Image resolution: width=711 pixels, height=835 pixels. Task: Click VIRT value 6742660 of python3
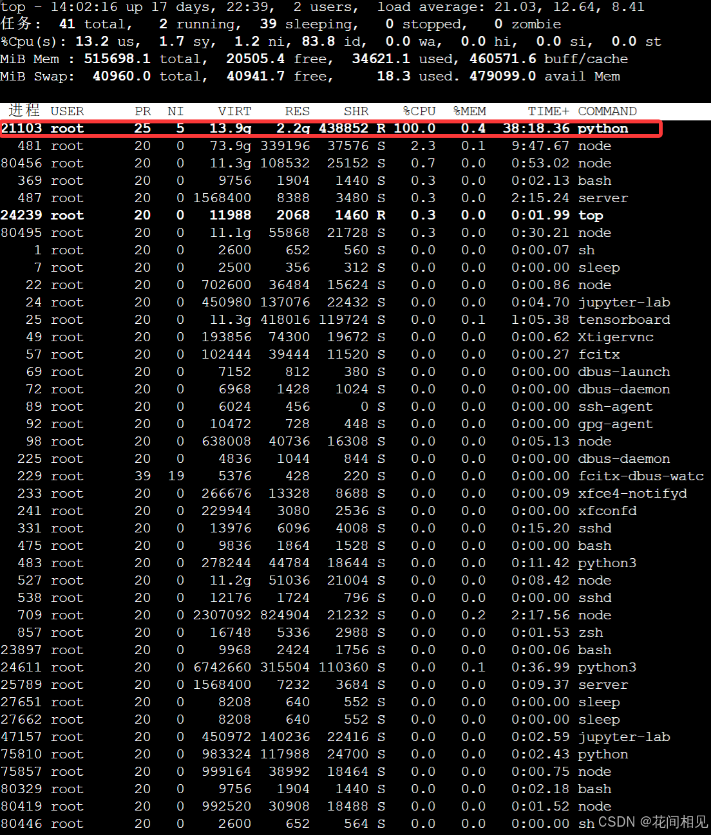(x=222, y=667)
